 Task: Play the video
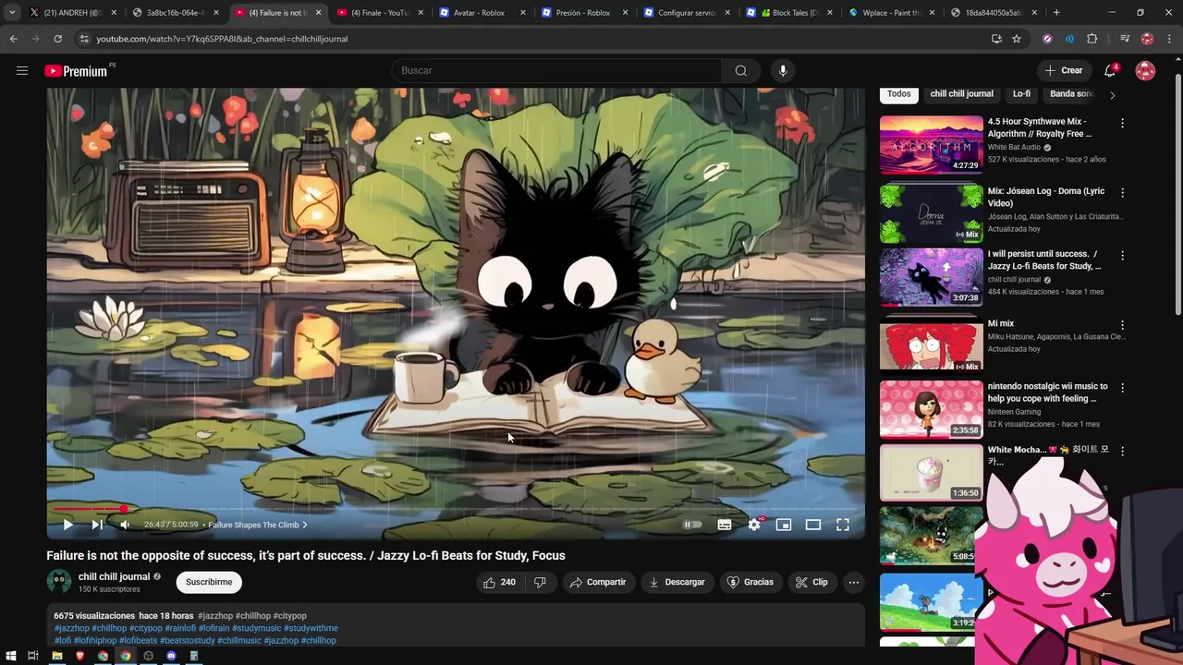(x=67, y=525)
